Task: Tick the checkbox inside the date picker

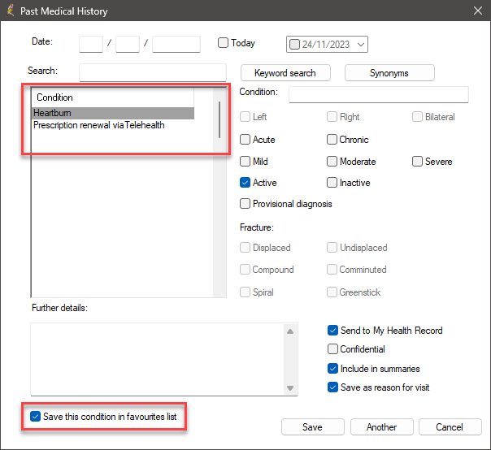Action: [x=294, y=45]
